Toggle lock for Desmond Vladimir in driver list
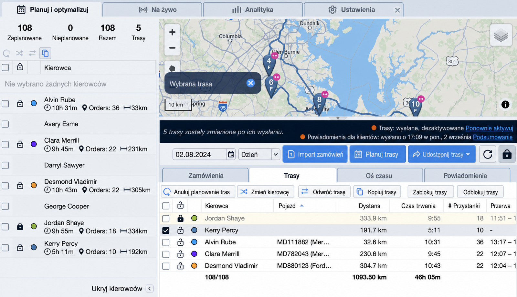 [x=20, y=186]
